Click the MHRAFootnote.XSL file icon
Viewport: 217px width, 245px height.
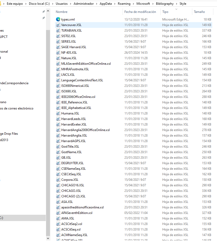tap(58, 69)
